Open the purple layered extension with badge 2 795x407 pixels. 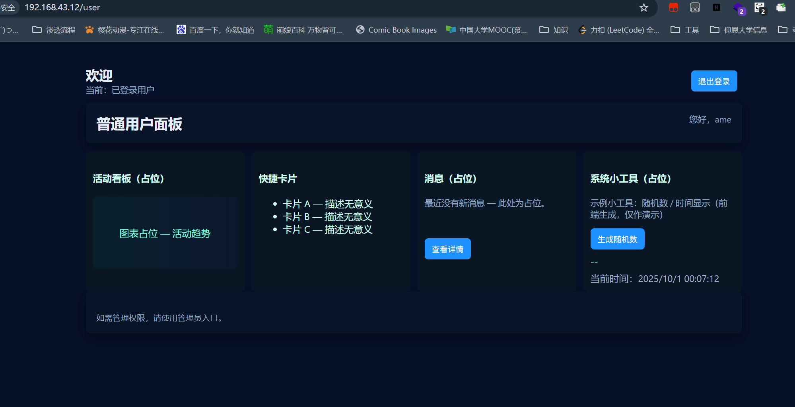pos(739,8)
